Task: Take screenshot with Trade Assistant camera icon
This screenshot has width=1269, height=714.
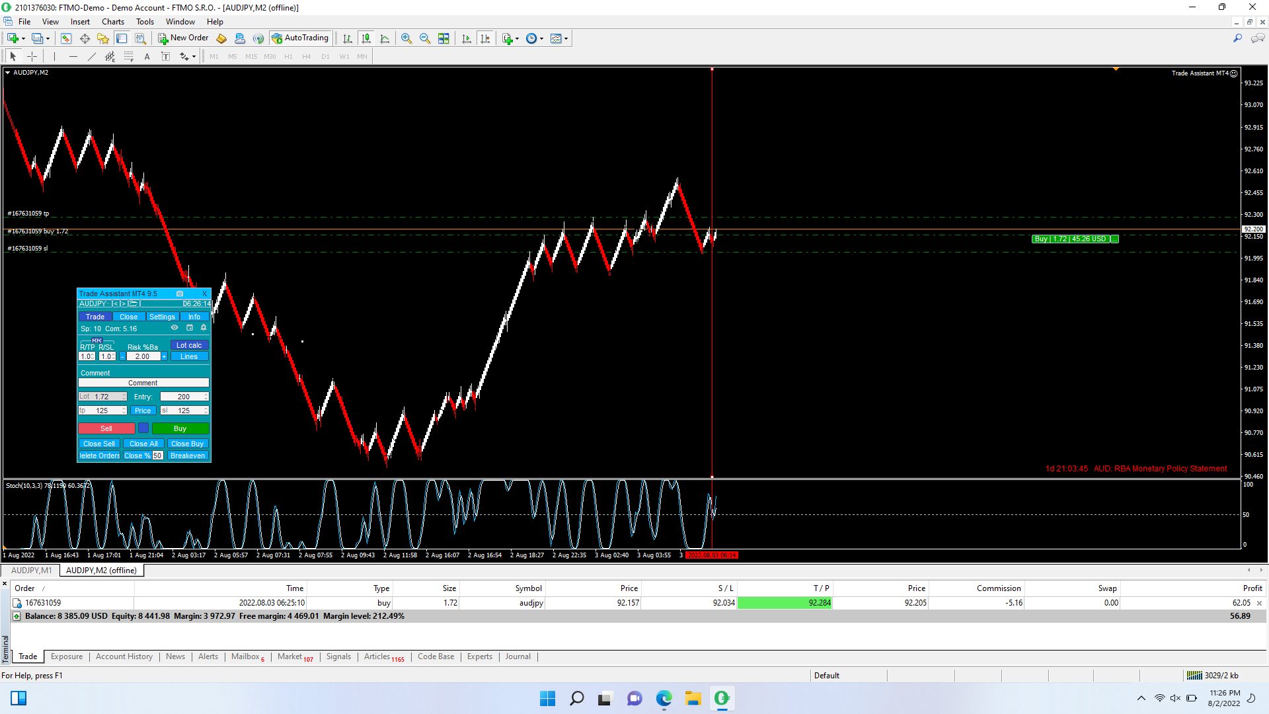Action: click(x=180, y=294)
